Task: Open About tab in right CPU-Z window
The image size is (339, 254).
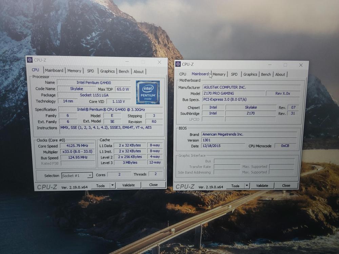Action: coord(280,74)
